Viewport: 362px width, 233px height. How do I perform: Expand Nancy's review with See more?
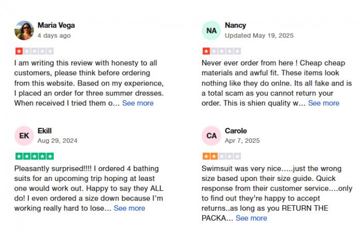coord(324,103)
